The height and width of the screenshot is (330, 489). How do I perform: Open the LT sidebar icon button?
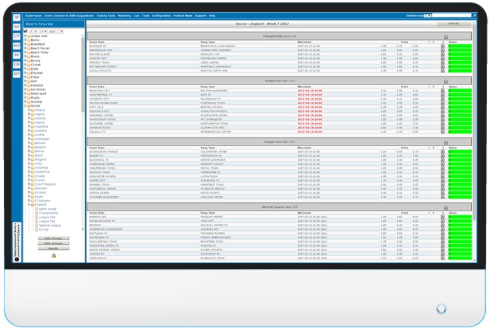tap(17, 36)
